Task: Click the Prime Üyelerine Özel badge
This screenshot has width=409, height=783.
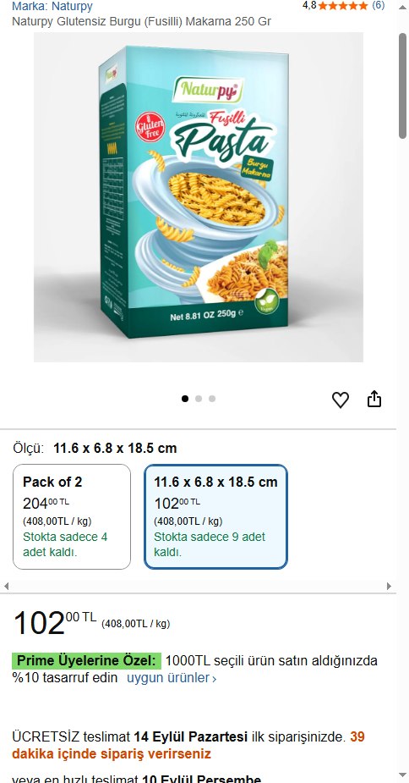Action: coord(87,660)
